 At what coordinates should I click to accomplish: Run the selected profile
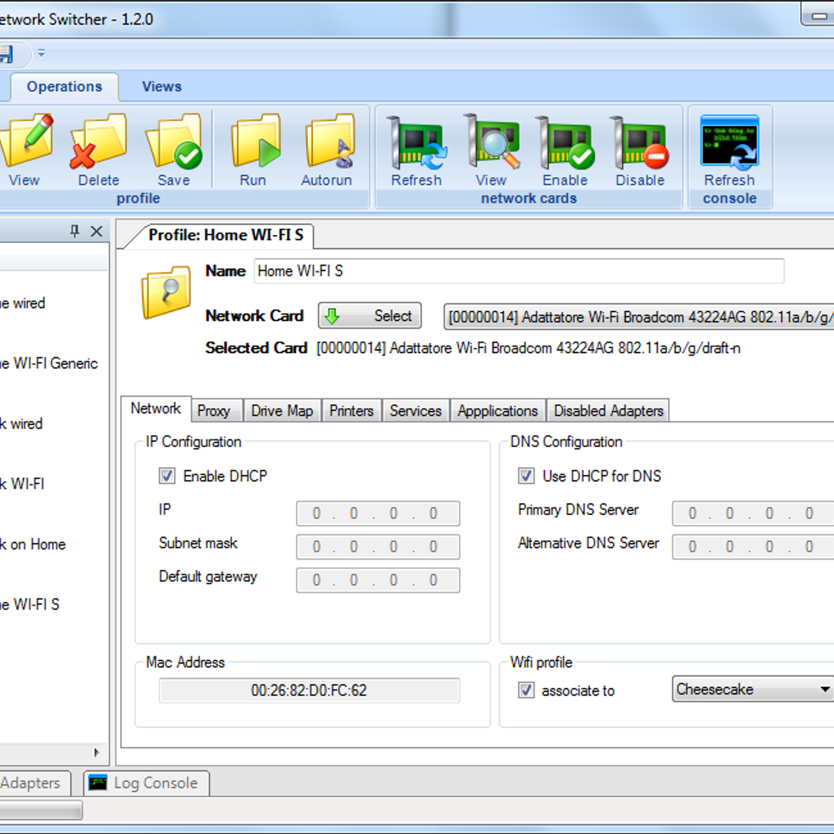coord(254,150)
